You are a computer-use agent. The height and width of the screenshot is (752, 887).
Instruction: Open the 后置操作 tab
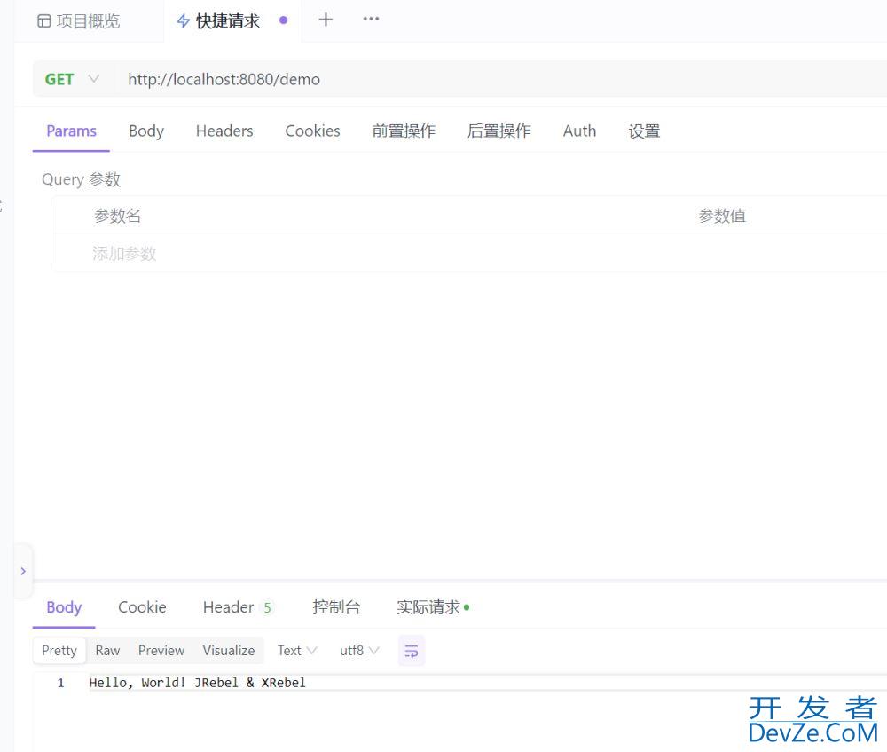click(498, 131)
